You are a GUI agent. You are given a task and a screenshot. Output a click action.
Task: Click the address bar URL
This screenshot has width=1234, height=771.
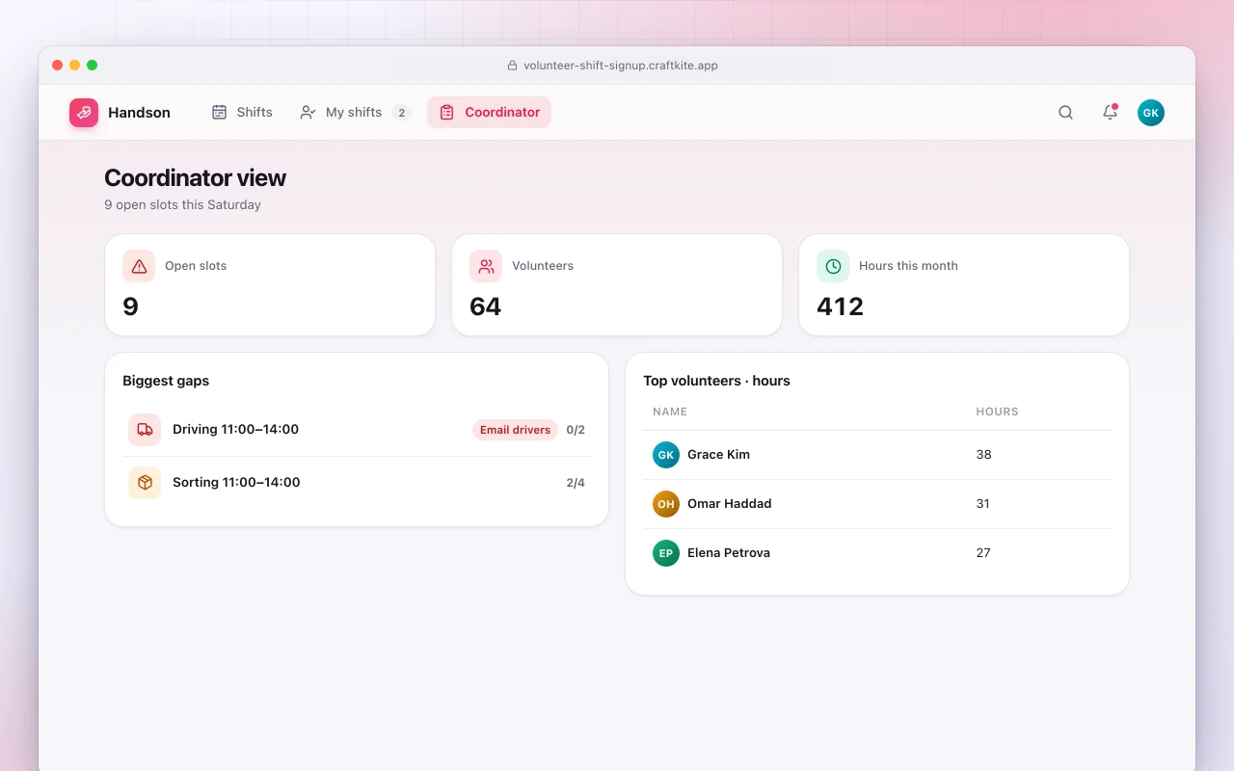pyautogui.click(x=621, y=66)
